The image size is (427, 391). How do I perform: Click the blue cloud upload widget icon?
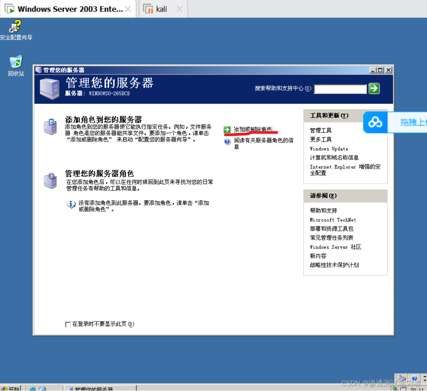tap(375, 123)
